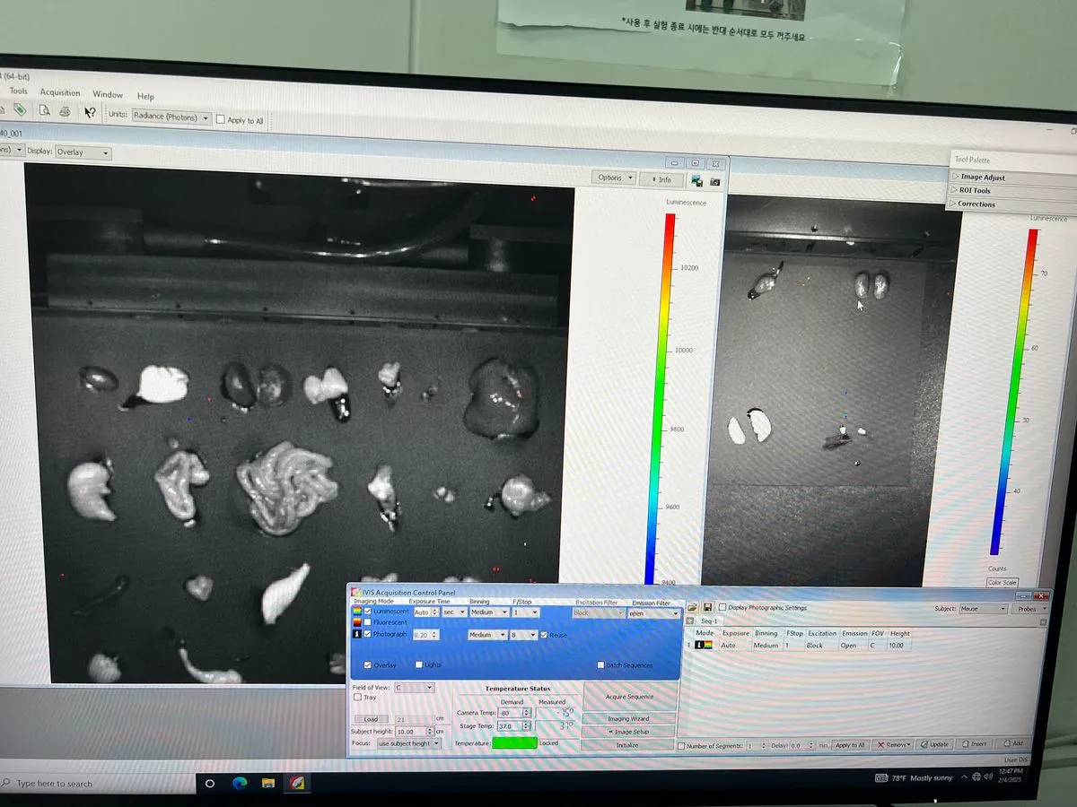Image resolution: width=1077 pixels, height=807 pixels.
Task: Click the open folder icon in sequence panel
Action: click(x=693, y=608)
